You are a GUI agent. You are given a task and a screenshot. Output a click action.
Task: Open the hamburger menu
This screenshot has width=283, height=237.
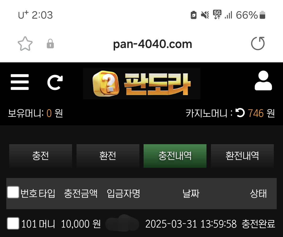(x=20, y=82)
